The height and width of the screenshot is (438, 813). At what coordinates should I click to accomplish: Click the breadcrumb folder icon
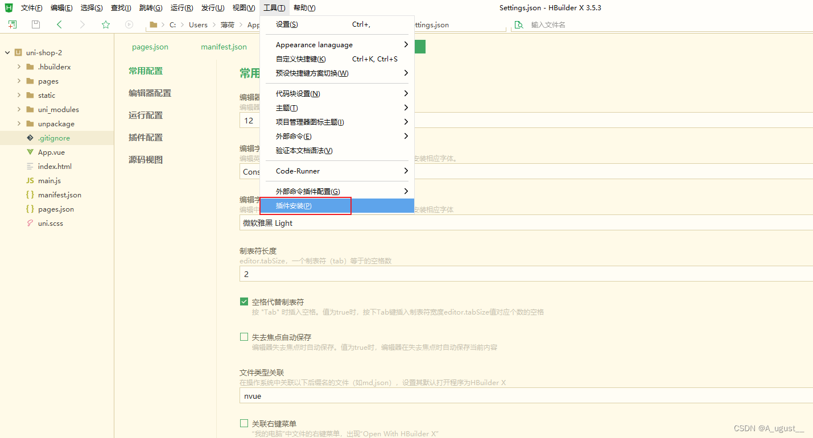click(x=154, y=24)
